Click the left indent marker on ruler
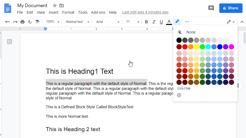 46,29
